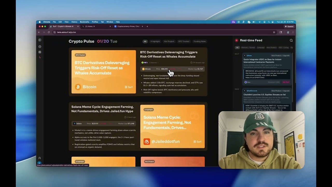Click the invite users icon in sidebar
Screen dimensions: 332x187
(x=40, y=158)
